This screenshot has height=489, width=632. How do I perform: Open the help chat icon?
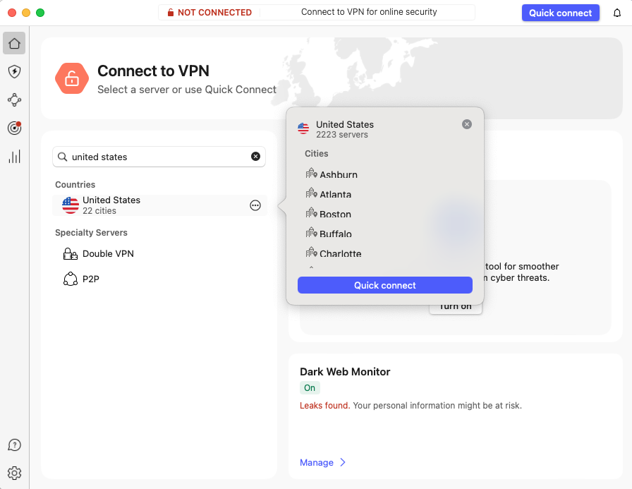14,445
